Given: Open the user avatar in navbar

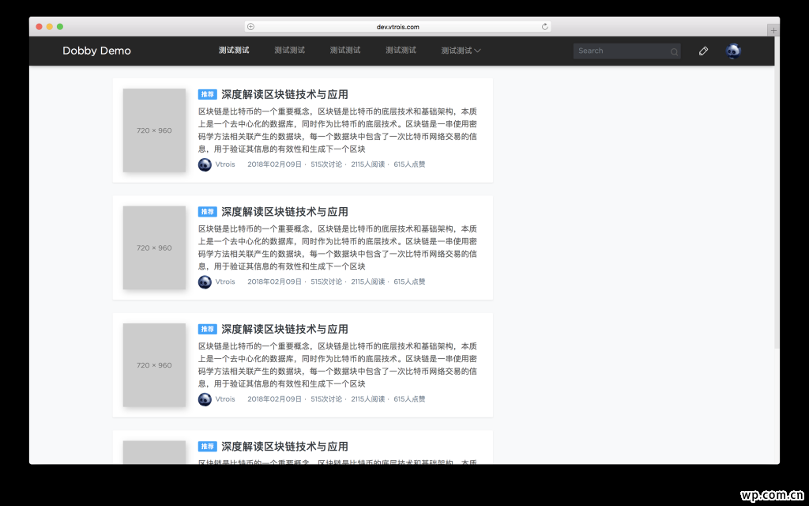Looking at the screenshot, I should (733, 51).
